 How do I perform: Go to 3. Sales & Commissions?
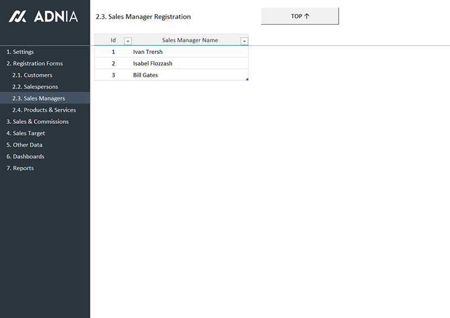pyautogui.click(x=37, y=122)
